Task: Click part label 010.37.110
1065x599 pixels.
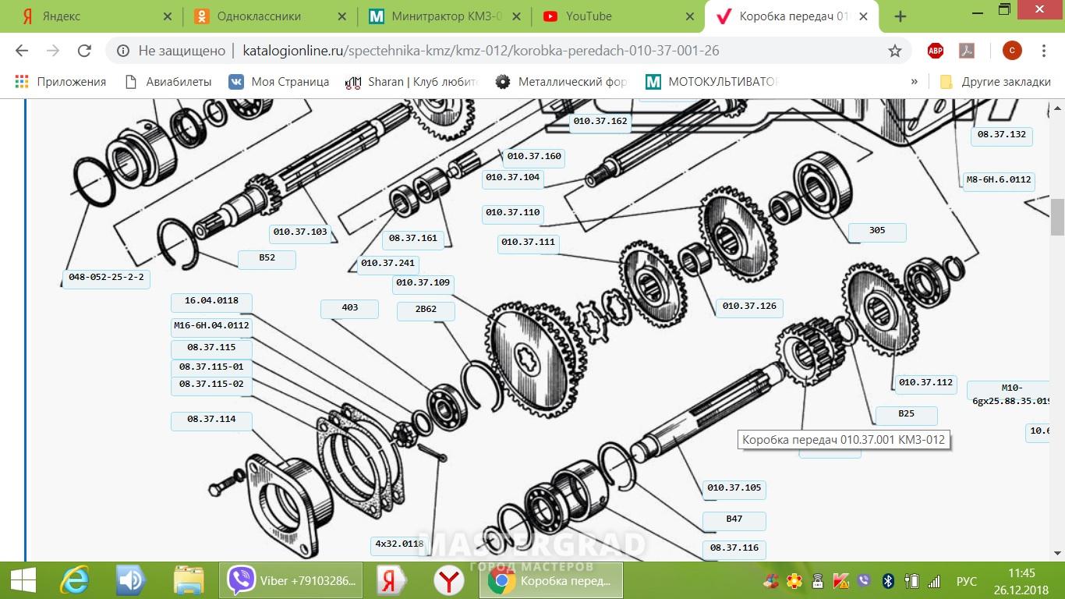Action: coord(512,213)
